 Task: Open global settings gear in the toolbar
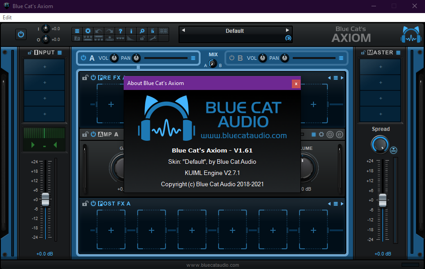pyautogui.click(x=88, y=31)
